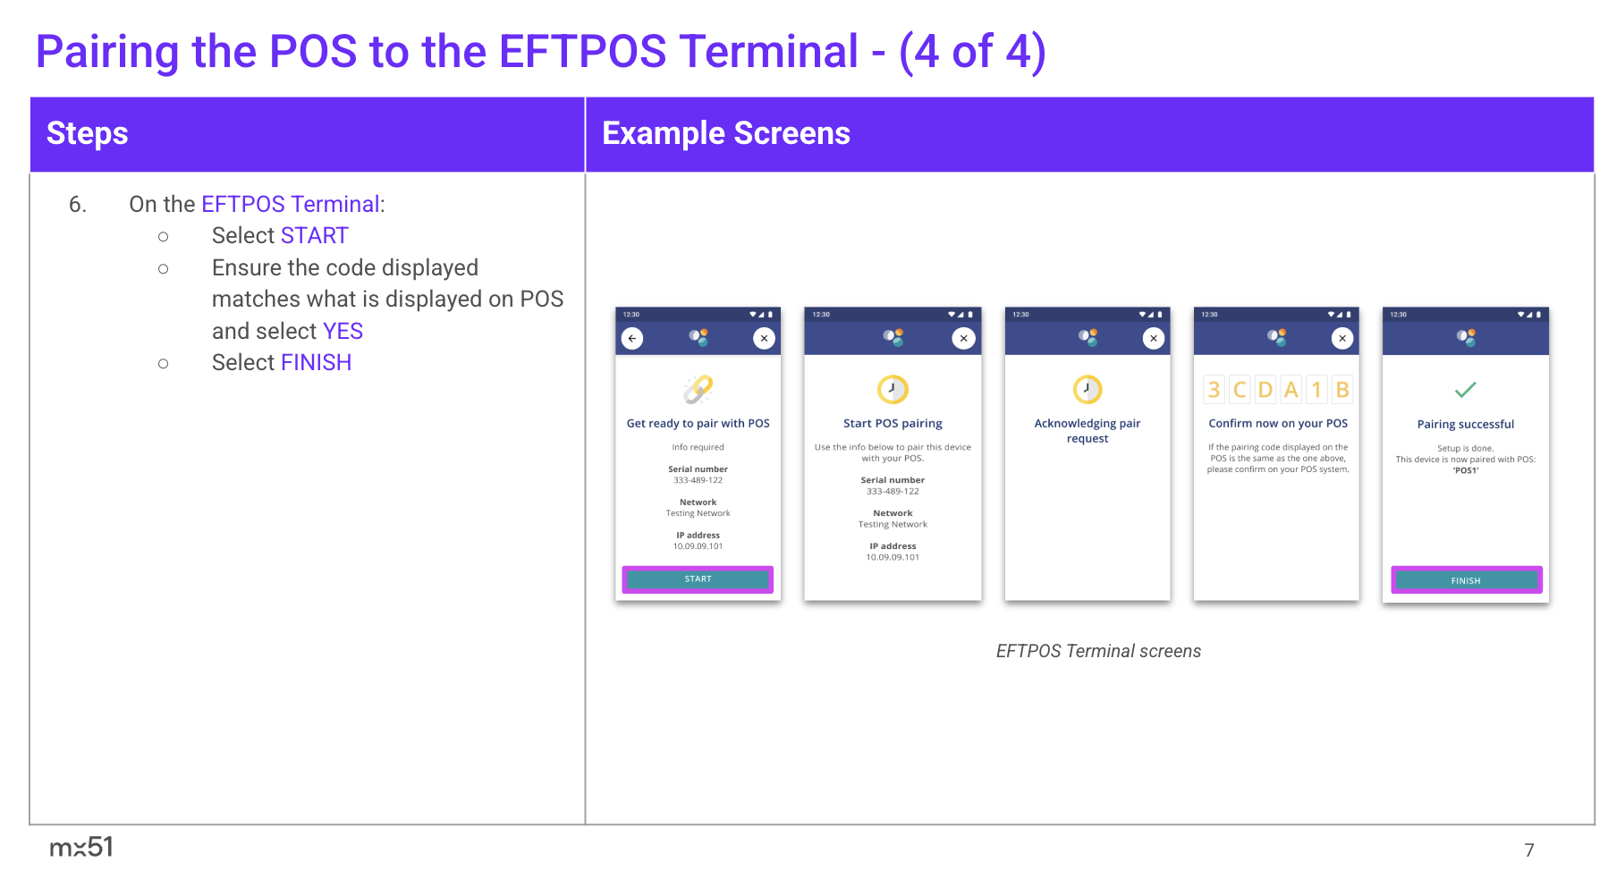Click the green checkmark icon
Screen dimensions: 1608x887
pos(1465,390)
